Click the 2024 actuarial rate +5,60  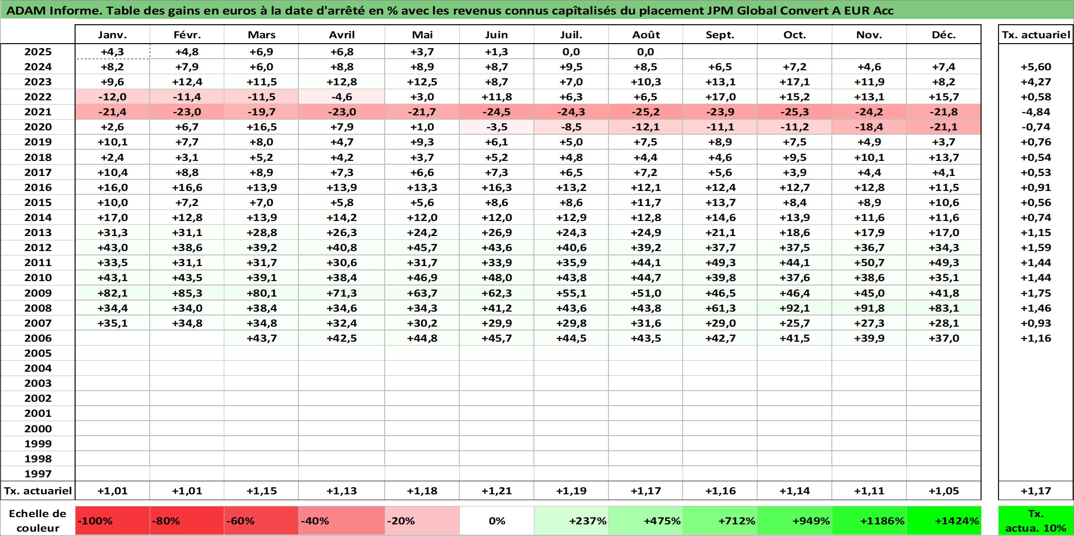[x=1036, y=67]
